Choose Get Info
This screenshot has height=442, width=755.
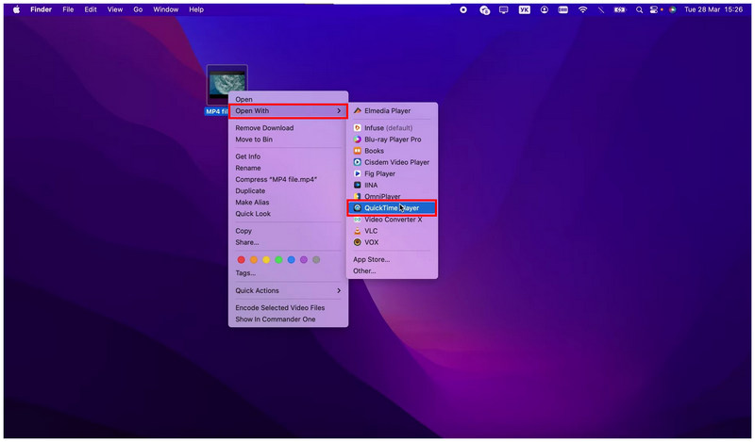[288, 156]
